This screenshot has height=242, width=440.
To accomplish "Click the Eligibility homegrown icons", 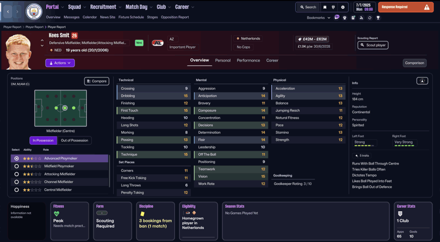I will [191, 213].
